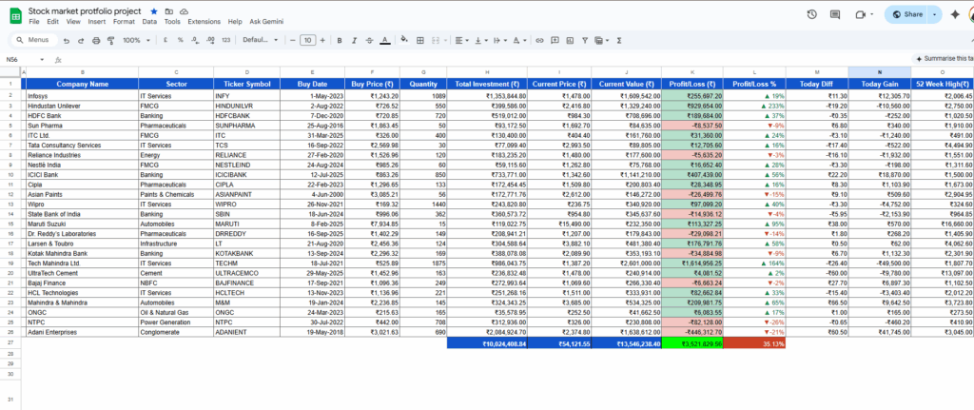The width and height of the screenshot is (974, 410).
Task: Click the Undo arrow in the toolbar
Action: pyautogui.click(x=65, y=40)
